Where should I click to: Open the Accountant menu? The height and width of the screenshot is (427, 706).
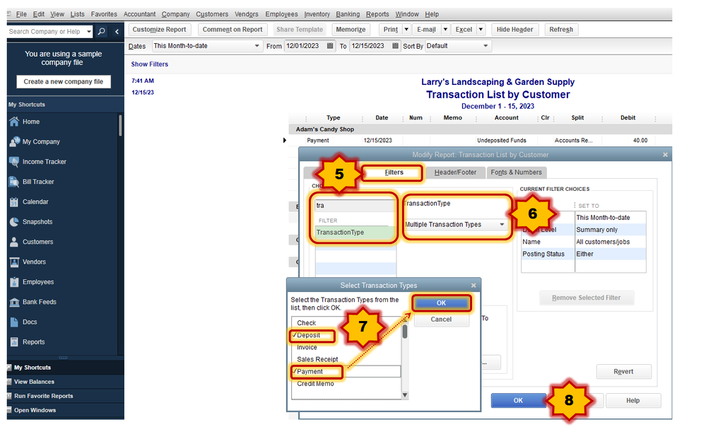[140, 14]
